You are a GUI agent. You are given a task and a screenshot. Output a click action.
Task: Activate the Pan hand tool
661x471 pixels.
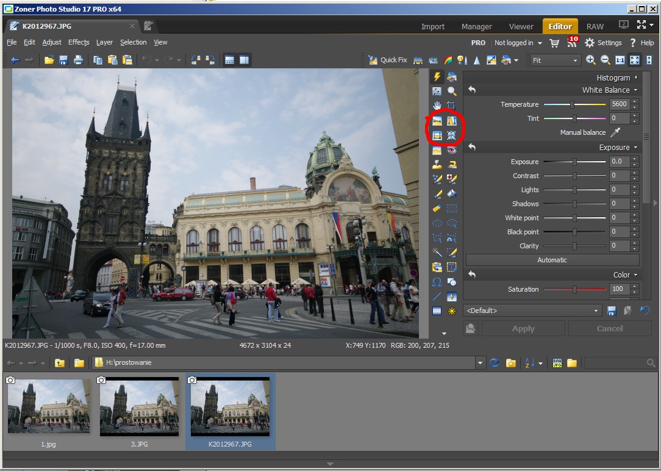click(x=437, y=106)
